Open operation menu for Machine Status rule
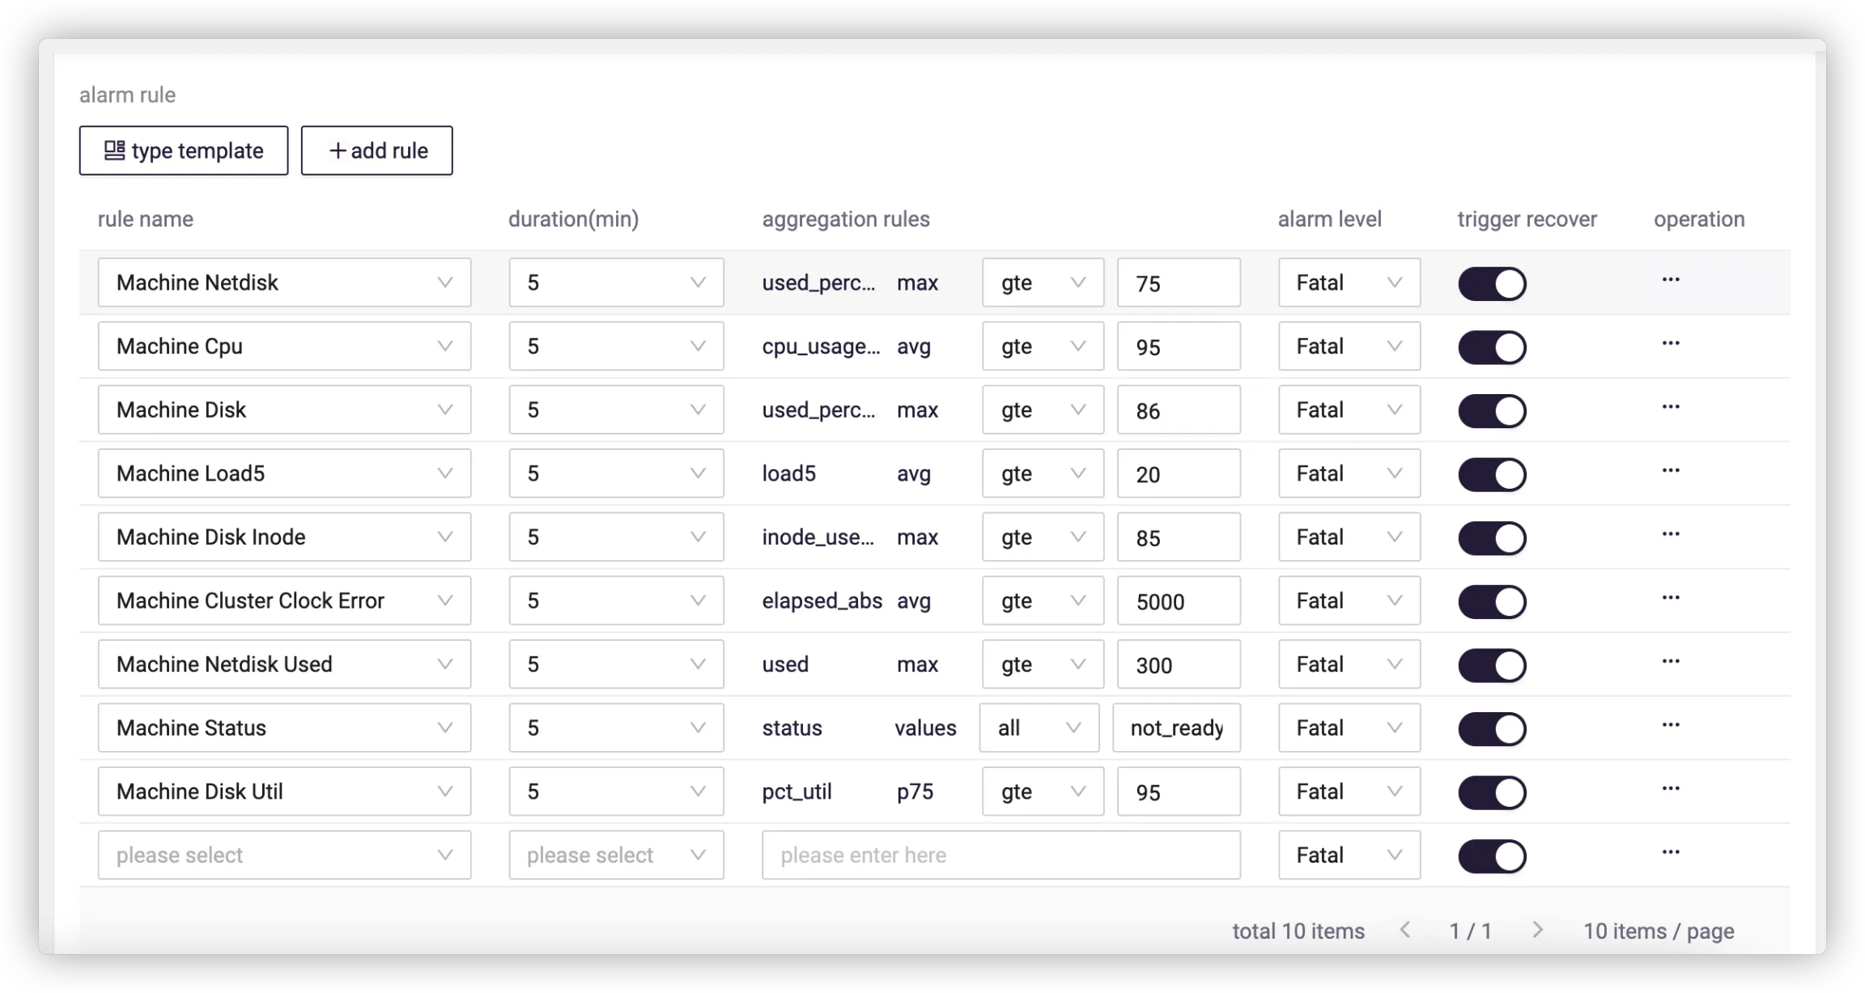The width and height of the screenshot is (1865, 993). [1671, 725]
